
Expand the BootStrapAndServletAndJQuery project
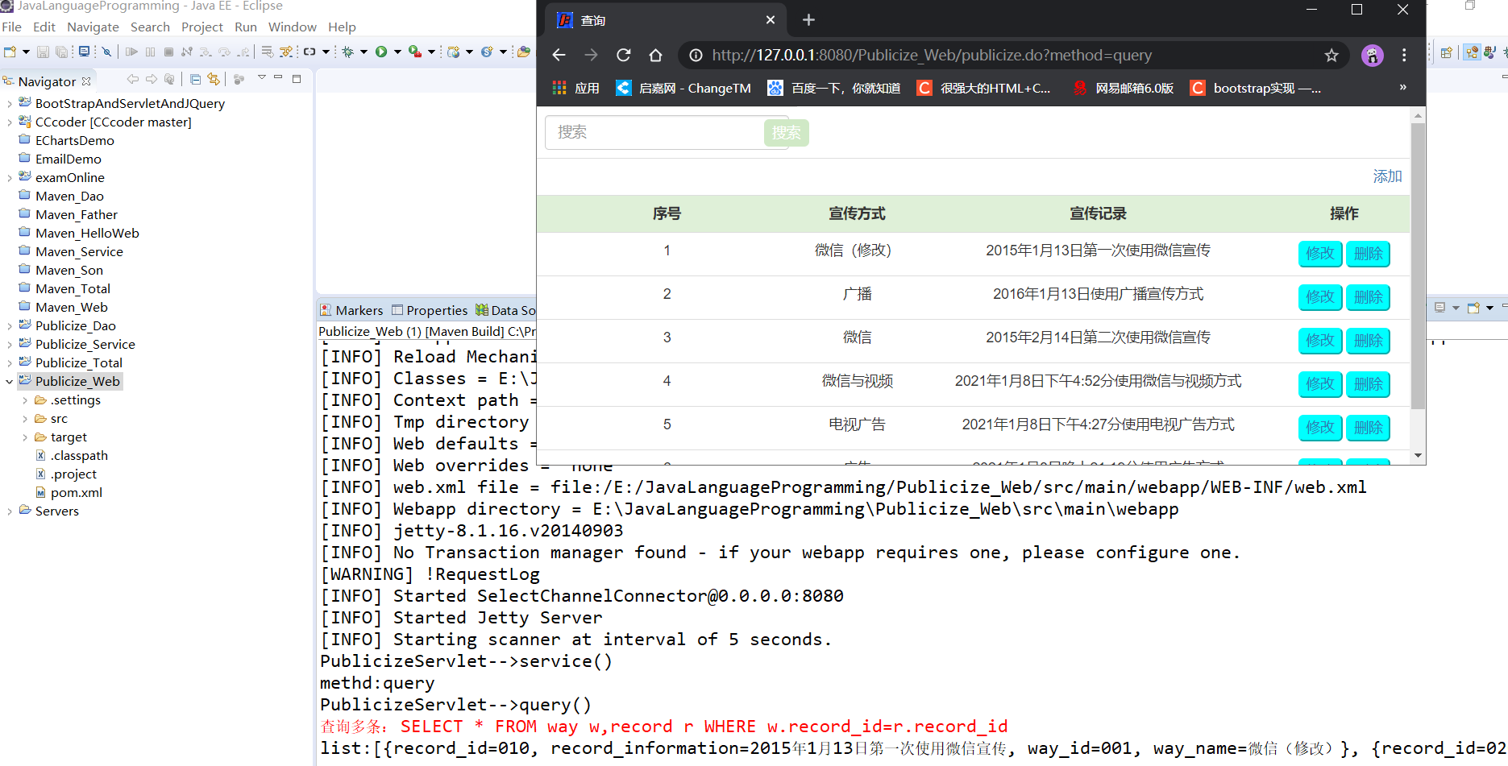(x=10, y=103)
